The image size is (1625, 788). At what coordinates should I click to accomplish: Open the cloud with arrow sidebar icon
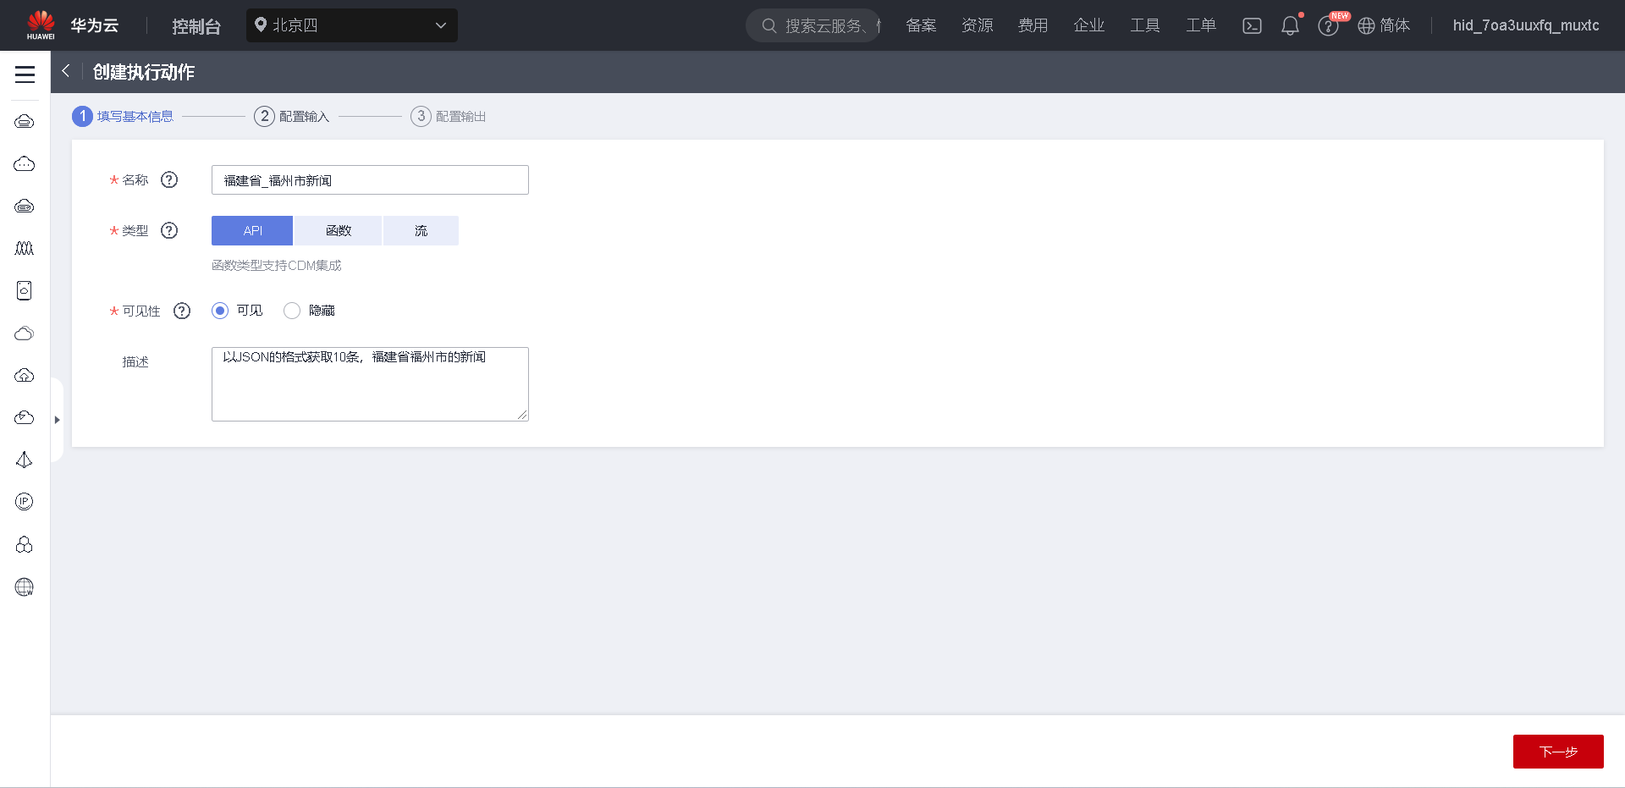pos(25,418)
